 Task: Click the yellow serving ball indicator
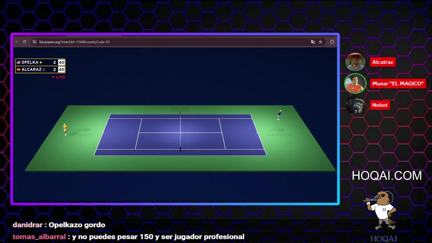pos(41,62)
